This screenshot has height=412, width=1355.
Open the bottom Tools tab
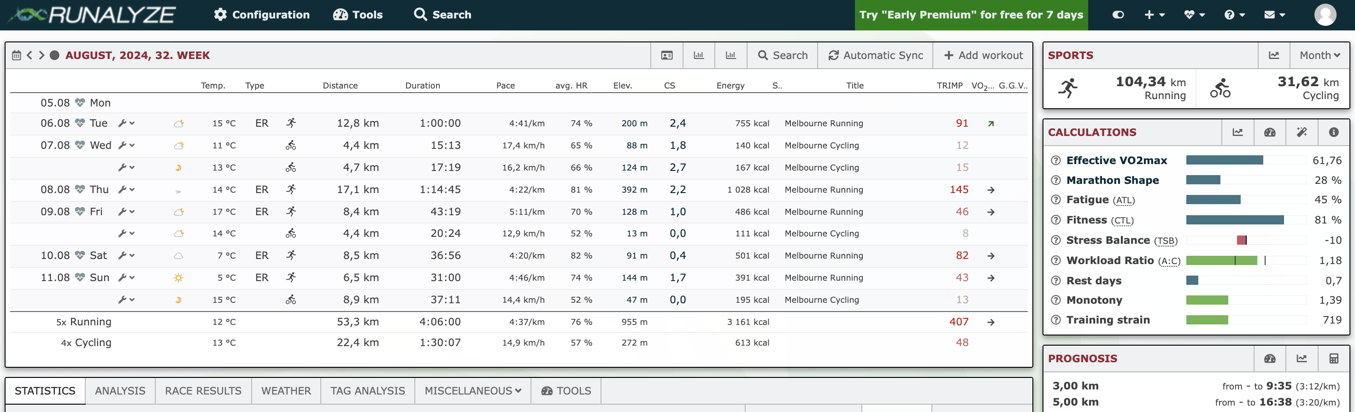566,390
